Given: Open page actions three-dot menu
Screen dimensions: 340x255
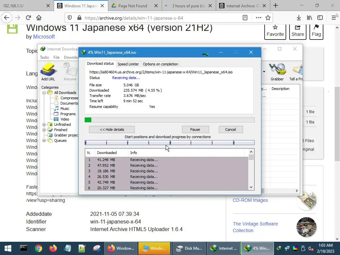Looking at the screenshot, I should tap(258, 18).
